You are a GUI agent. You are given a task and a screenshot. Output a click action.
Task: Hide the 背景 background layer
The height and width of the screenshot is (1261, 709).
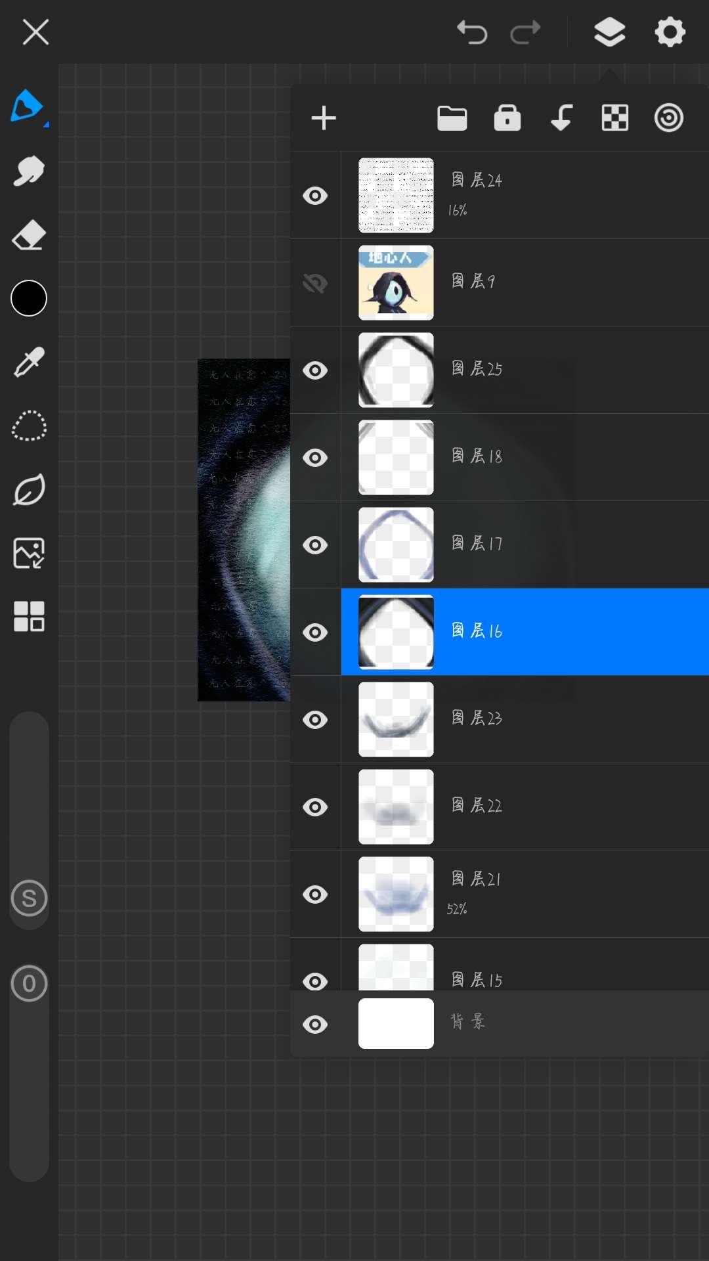coord(315,1025)
